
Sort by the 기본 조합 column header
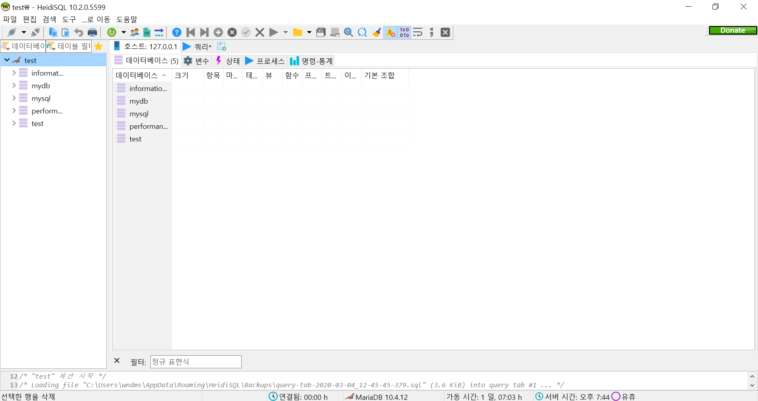click(385, 75)
